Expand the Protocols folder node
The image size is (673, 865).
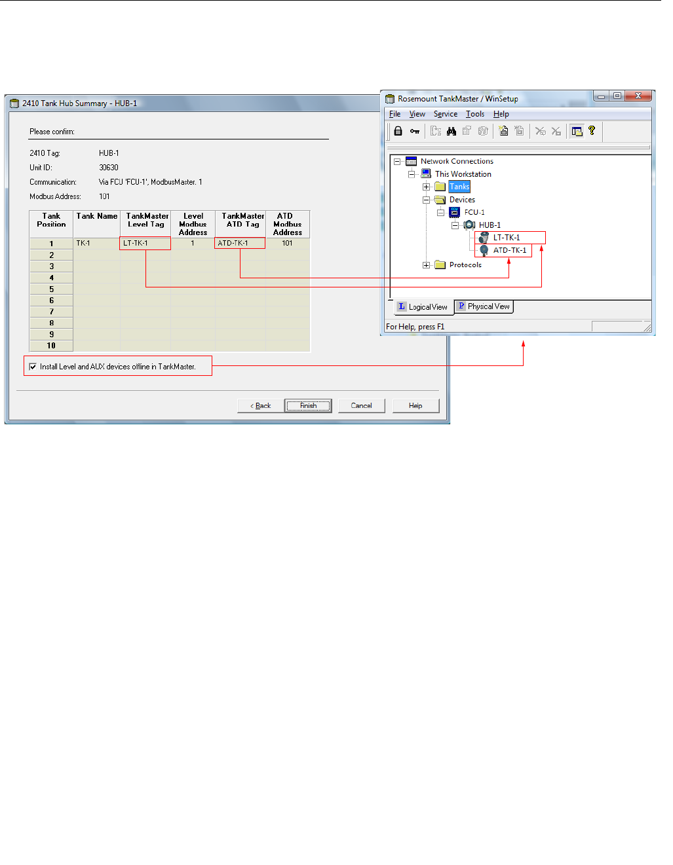click(426, 265)
